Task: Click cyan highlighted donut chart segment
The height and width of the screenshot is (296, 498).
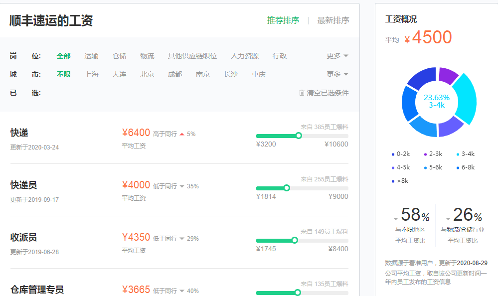Action: 467,99
